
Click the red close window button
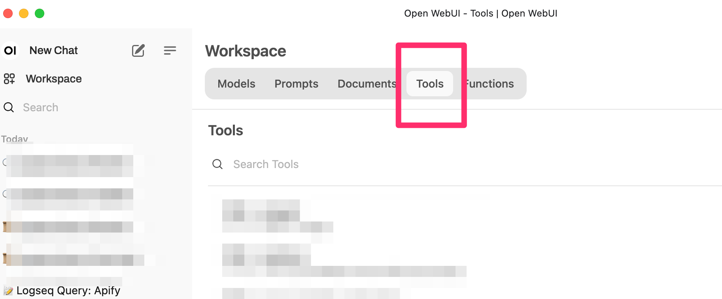pyautogui.click(x=8, y=13)
